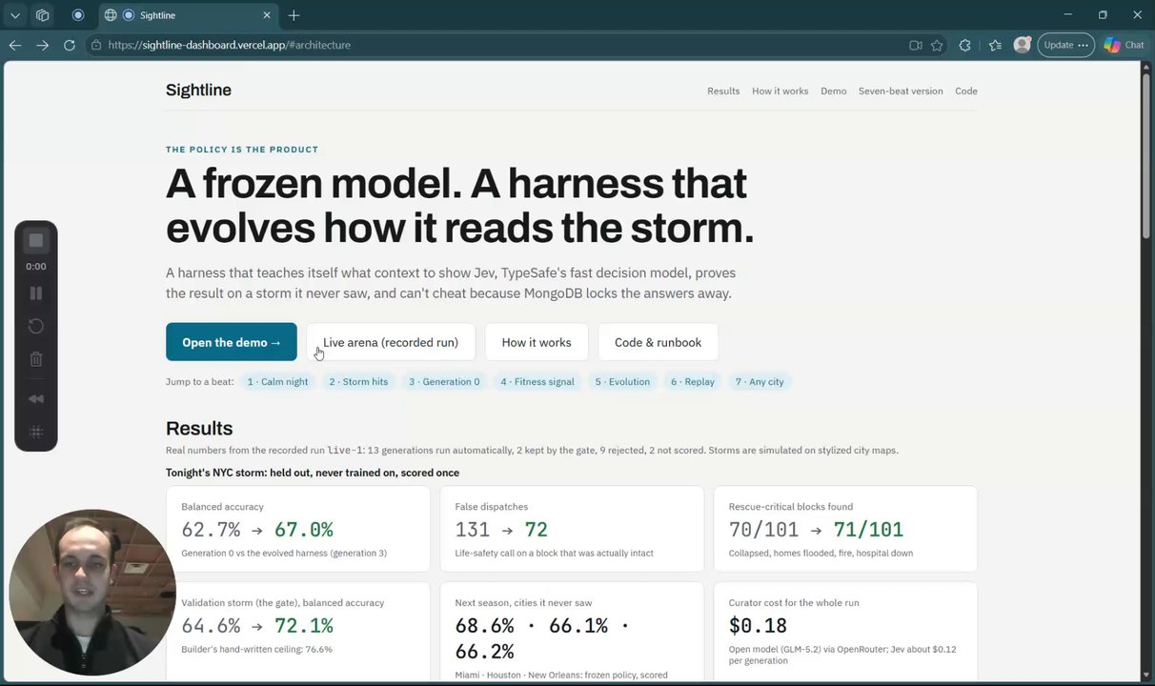Click the page's vertical scrollbar
This screenshot has width=1155, height=686.
click(1146, 372)
